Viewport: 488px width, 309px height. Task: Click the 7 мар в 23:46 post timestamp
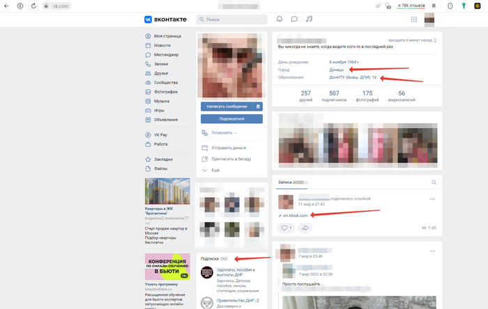coord(310,256)
